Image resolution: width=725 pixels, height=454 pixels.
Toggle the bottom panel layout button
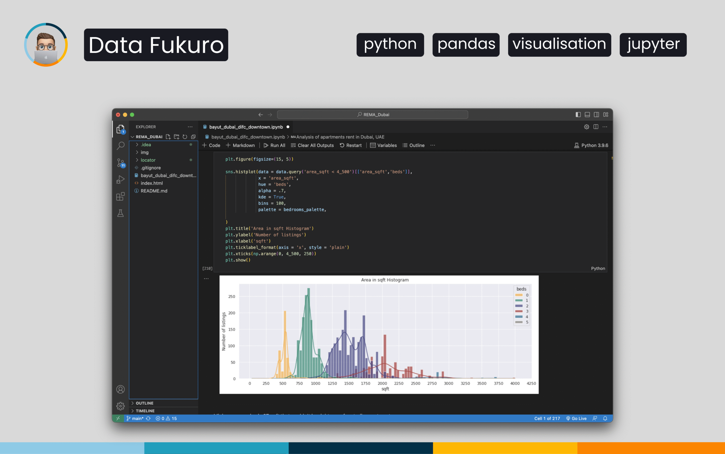pos(587,115)
